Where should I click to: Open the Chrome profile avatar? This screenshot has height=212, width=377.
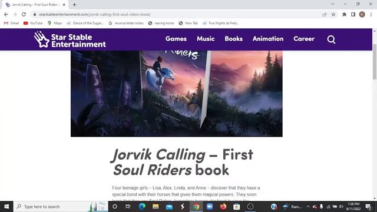(362, 14)
